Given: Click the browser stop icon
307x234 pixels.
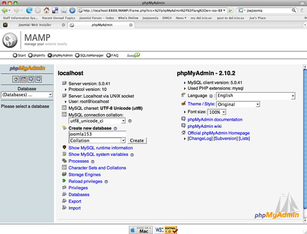Looking at the screenshot, I should pyautogui.click(x=38, y=10).
